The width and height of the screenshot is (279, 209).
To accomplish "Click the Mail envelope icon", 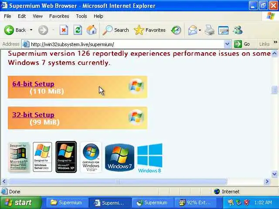I will [x=193, y=30].
